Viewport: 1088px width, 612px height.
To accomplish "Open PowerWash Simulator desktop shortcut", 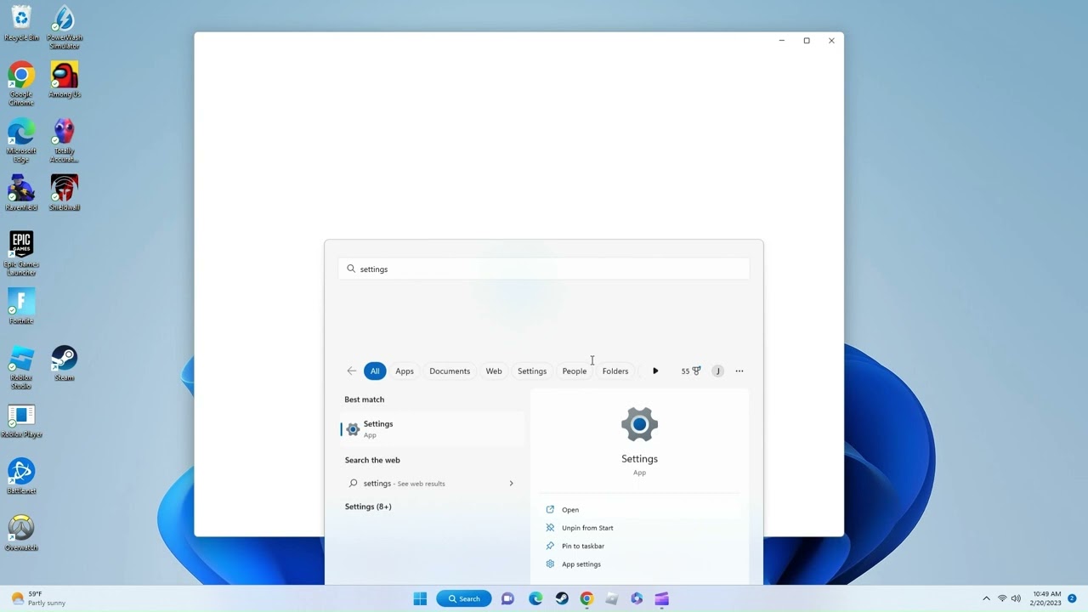I will point(65,27).
